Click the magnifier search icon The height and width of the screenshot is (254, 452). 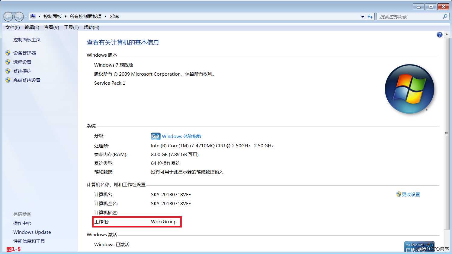click(x=445, y=17)
